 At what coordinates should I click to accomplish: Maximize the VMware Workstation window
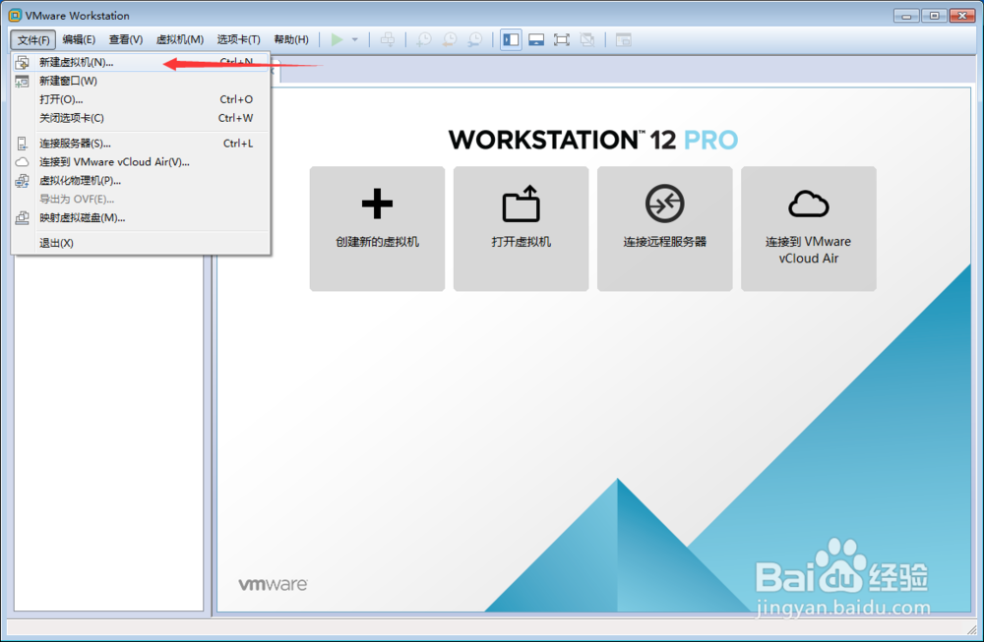point(935,16)
